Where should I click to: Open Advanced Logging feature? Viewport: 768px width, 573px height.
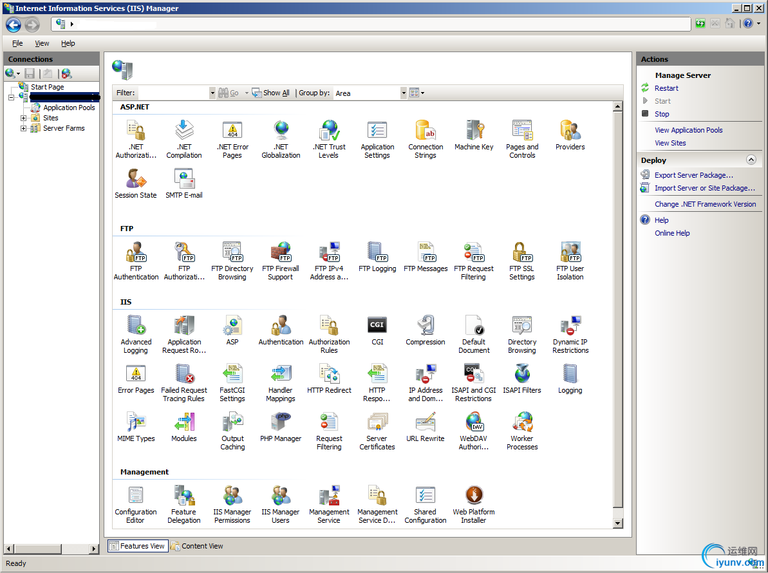(x=136, y=335)
